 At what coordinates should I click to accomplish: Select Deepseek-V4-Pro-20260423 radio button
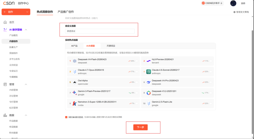point(210,82)
